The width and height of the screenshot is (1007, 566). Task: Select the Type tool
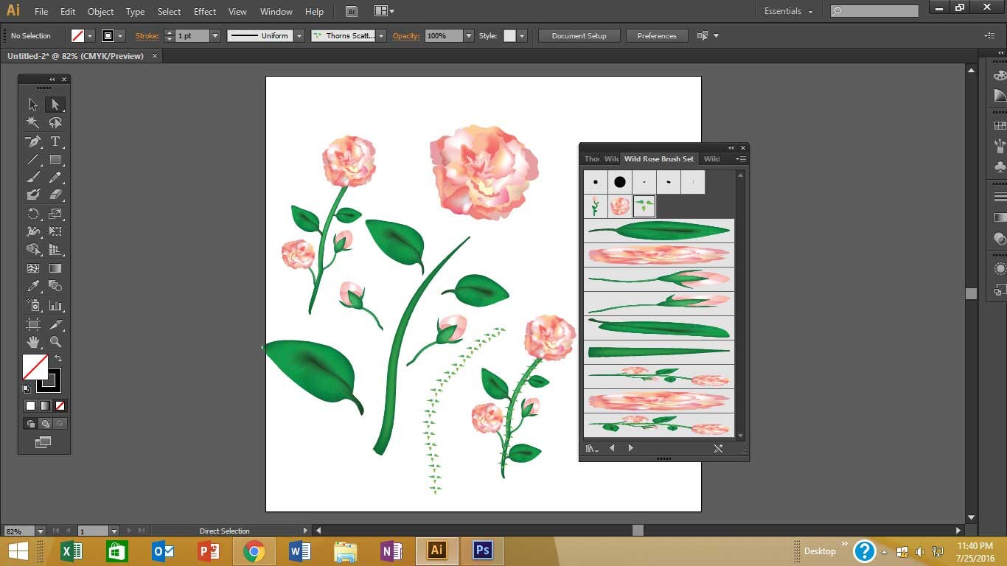coord(57,141)
